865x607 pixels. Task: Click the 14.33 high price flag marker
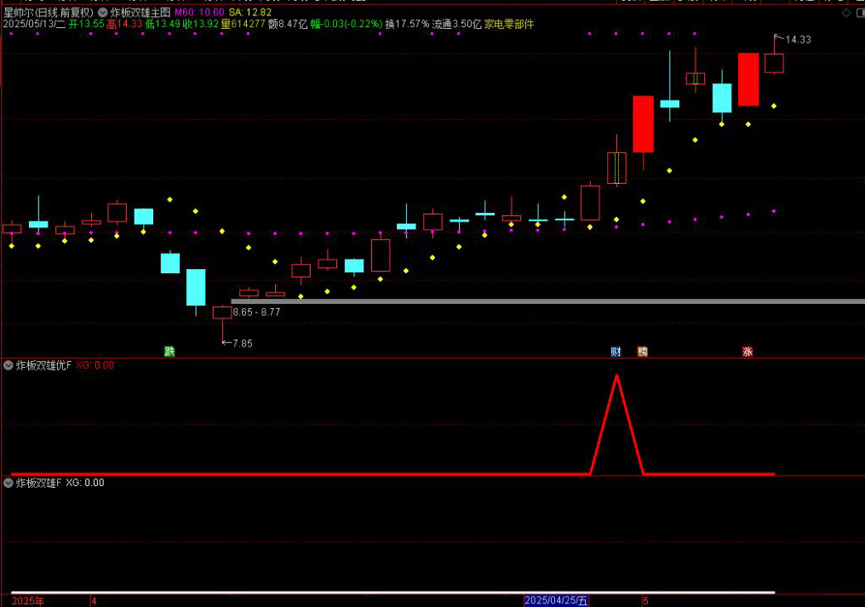click(792, 39)
